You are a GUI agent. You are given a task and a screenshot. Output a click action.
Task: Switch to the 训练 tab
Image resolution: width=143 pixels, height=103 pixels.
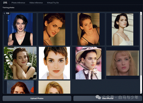tap(5, 3)
